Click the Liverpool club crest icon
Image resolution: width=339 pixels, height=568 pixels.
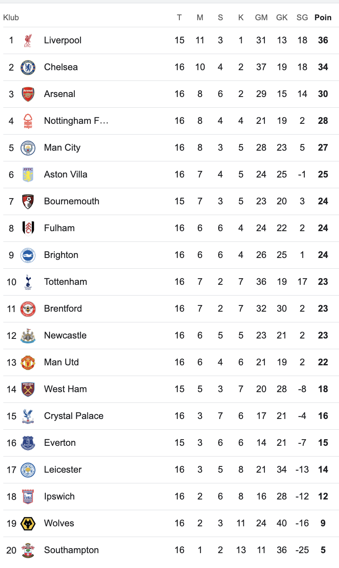tap(28, 40)
